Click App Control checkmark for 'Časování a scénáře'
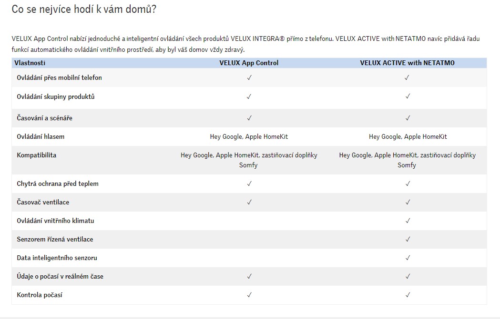This screenshot has height=319, width=500. [249, 118]
